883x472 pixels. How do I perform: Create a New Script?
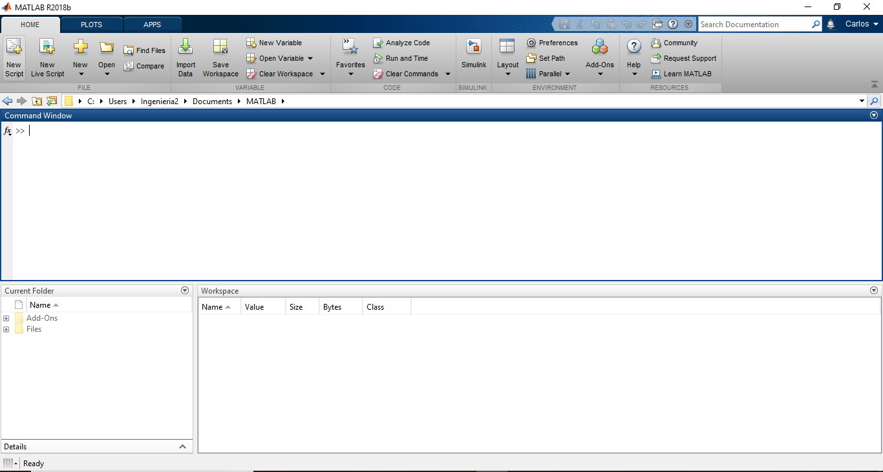click(14, 57)
